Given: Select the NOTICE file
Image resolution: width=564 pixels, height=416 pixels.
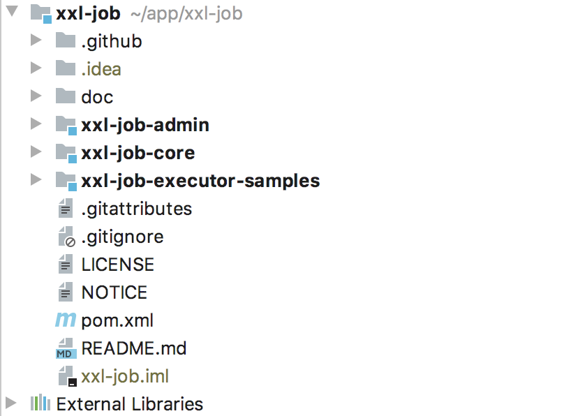Looking at the screenshot, I should pyautogui.click(x=114, y=292).
